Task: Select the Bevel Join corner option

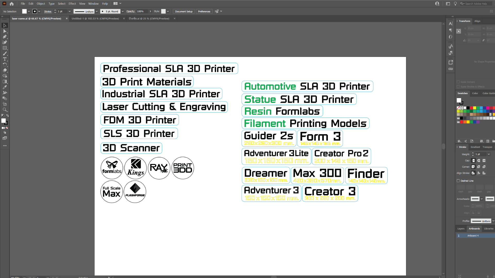Action: pyautogui.click(x=484, y=167)
